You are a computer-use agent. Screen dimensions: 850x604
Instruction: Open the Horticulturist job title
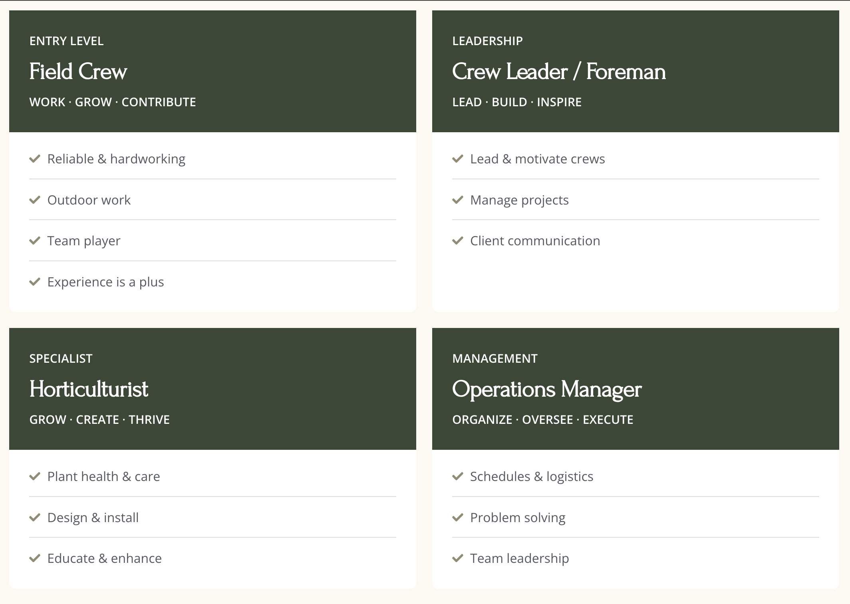[89, 389]
